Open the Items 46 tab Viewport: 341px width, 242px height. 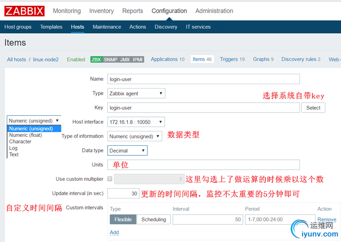point(202,59)
